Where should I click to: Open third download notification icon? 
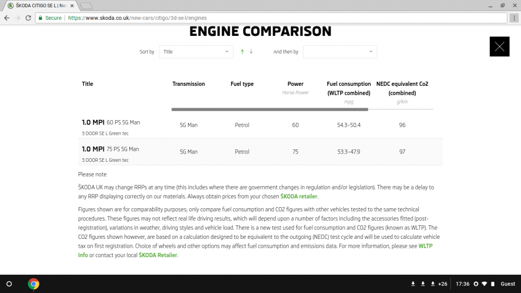[432, 284]
